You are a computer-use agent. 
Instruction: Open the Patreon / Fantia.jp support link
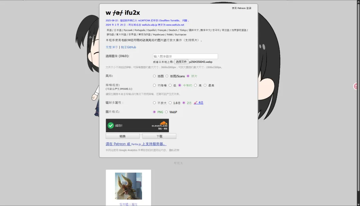click(136, 144)
